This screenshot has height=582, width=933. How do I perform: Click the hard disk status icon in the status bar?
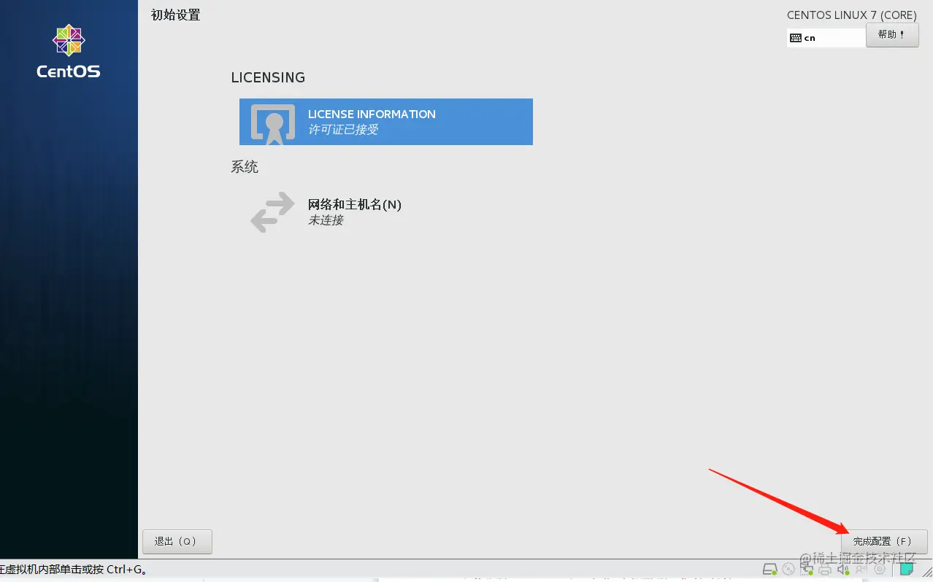(770, 569)
